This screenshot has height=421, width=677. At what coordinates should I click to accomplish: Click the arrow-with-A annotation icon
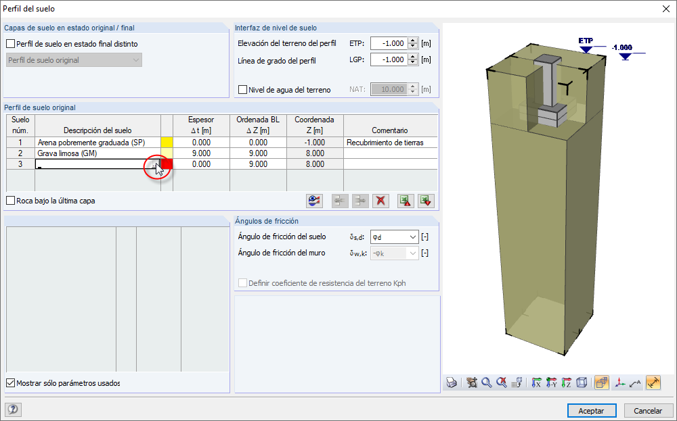(635, 382)
